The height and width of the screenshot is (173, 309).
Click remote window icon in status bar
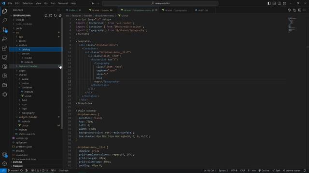click(x=3, y=171)
